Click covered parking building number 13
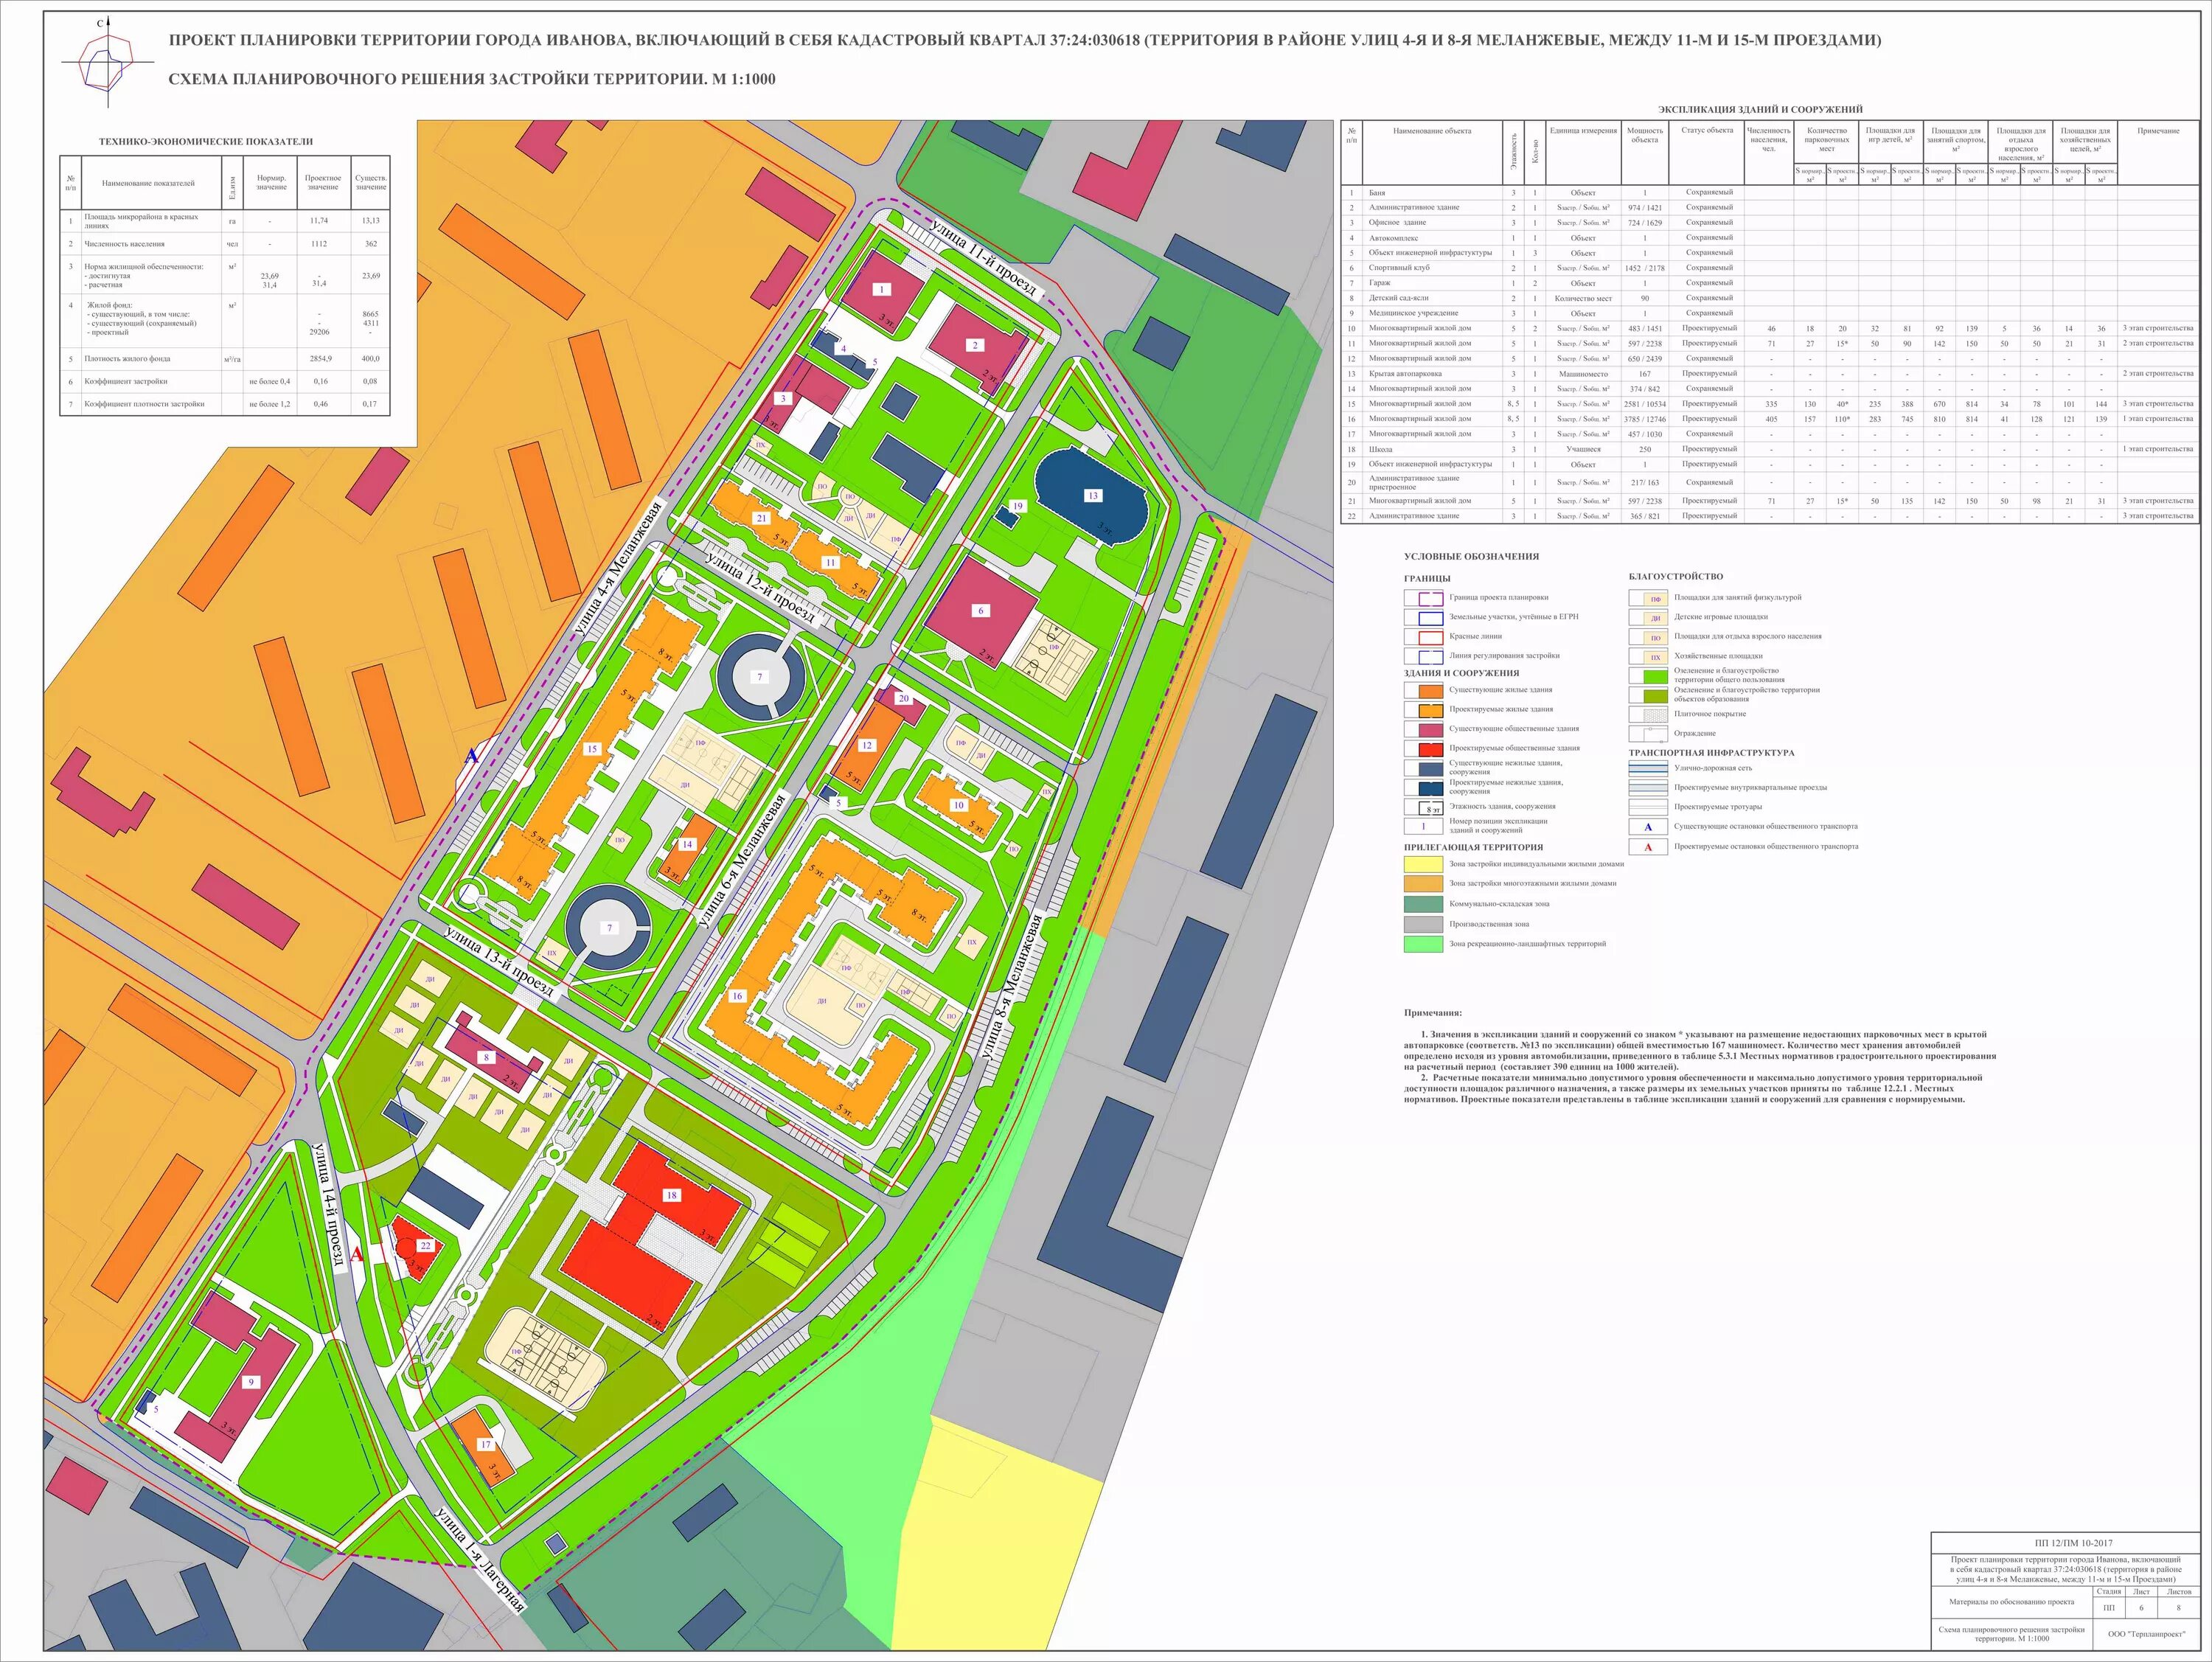 (x=1092, y=496)
